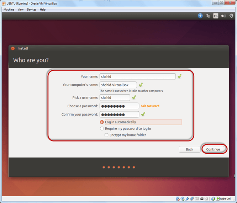Select Require my password to log in
This screenshot has width=237, height=203.
(x=102, y=129)
